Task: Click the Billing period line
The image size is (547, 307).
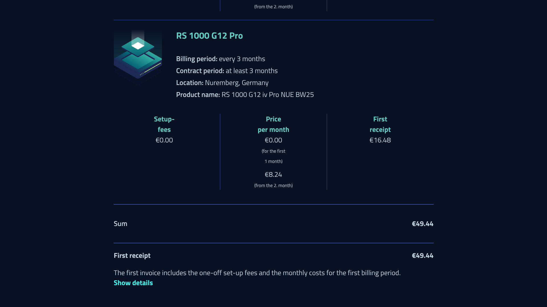Action: click(x=221, y=59)
